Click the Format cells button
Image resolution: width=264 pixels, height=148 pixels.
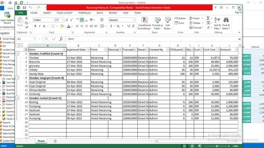(196, 28)
